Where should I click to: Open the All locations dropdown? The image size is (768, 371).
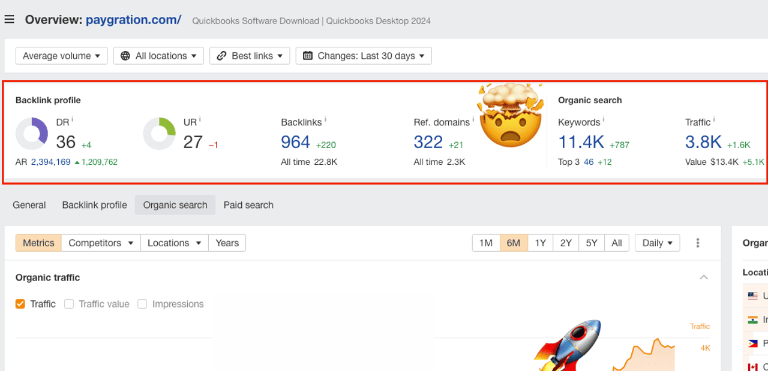point(158,56)
